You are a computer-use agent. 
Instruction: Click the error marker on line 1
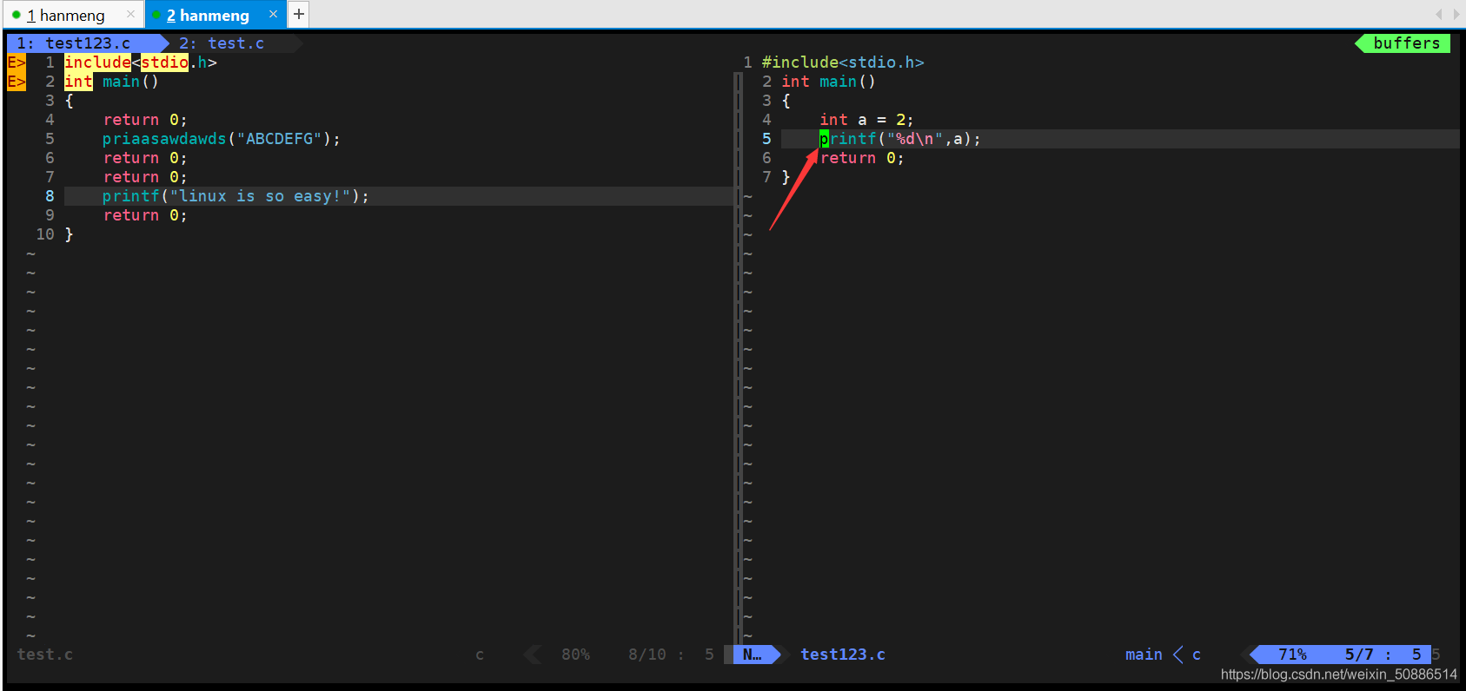(17, 63)
